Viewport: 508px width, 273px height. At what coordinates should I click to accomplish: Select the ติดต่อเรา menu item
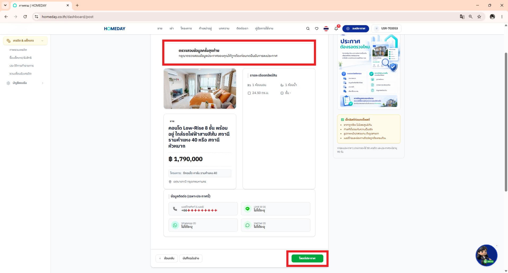(x=242, y=29)
